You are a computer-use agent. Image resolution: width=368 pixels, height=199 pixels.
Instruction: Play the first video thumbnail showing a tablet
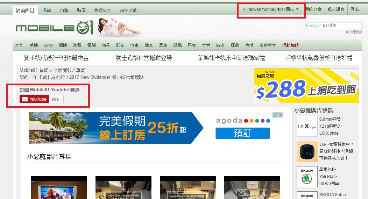[59, 187]
